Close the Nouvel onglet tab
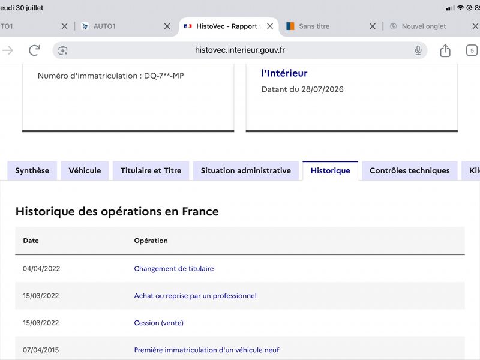This screenshot has height=360, width=480. (x=475, y=26)
